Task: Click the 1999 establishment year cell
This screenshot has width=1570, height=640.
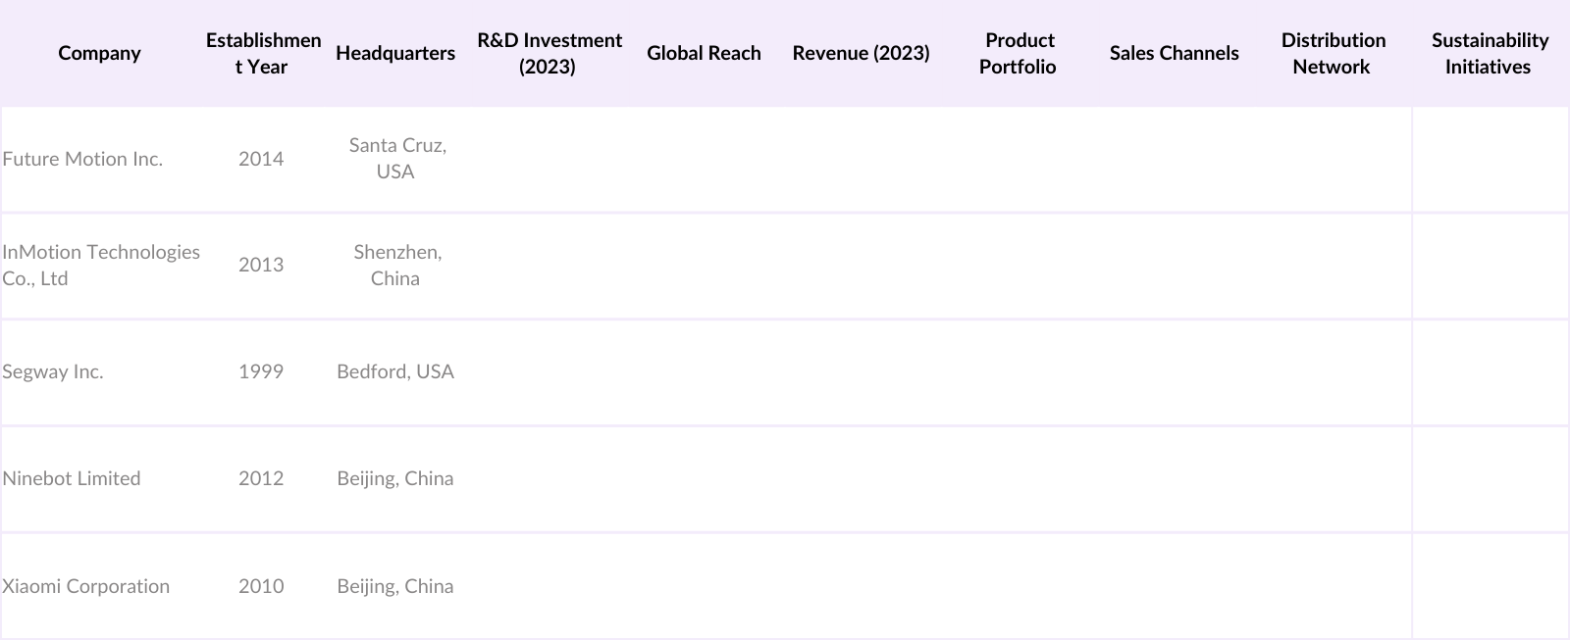Action: click(261, 371)
